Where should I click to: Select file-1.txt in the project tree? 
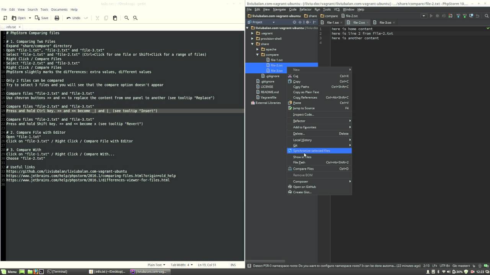pos(276,60)
